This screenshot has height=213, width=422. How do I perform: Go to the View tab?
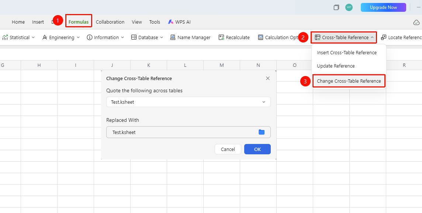(x=137, y=22)
